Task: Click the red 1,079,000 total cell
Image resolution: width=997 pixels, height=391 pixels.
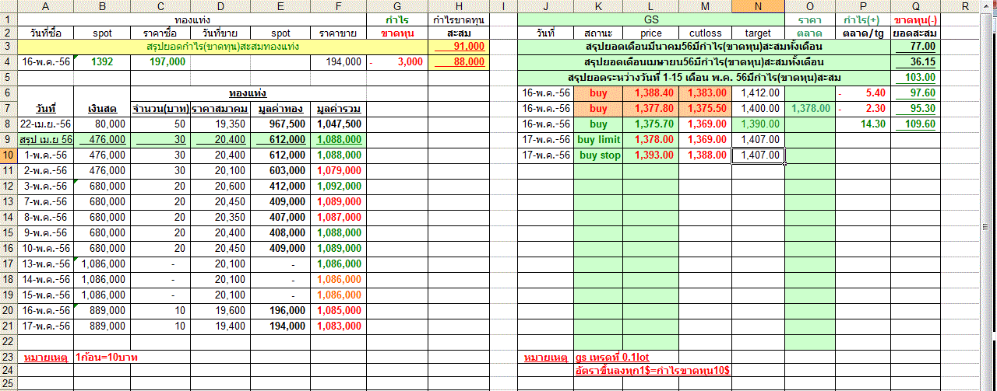Action: pyautogui.click(x=338, y=171)
